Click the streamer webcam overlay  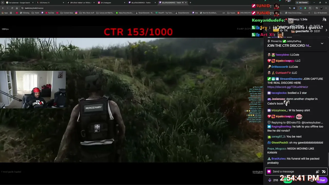33,89
